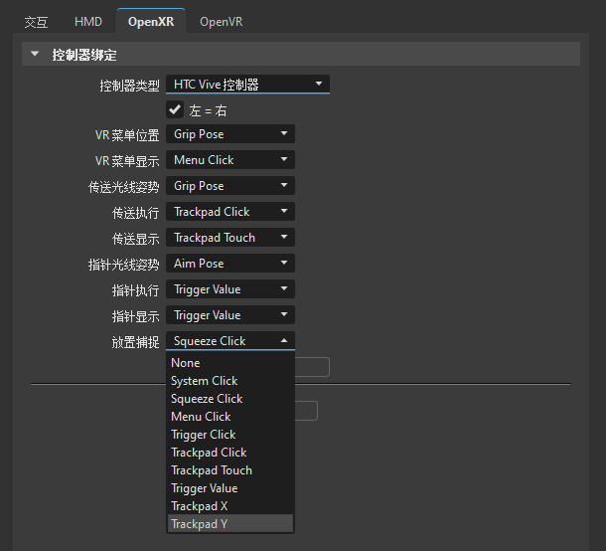
Task: Open the 传送显示 Trackpad Touch dropdown
Action: pos(230,238)
